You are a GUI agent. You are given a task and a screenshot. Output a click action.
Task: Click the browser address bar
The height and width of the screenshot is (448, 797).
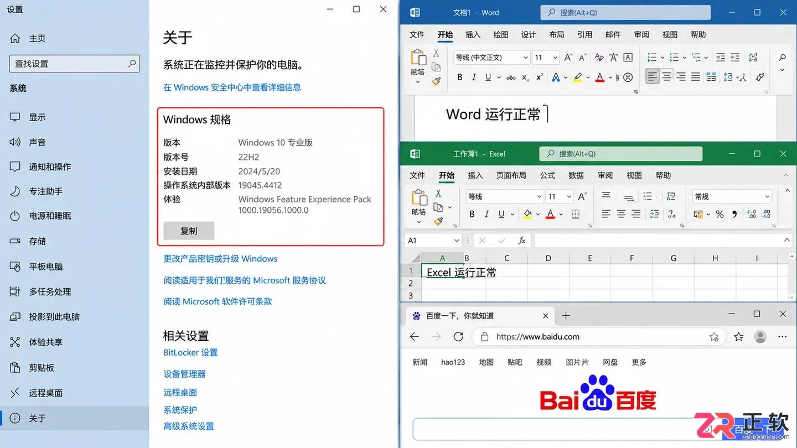click(599, 337)
